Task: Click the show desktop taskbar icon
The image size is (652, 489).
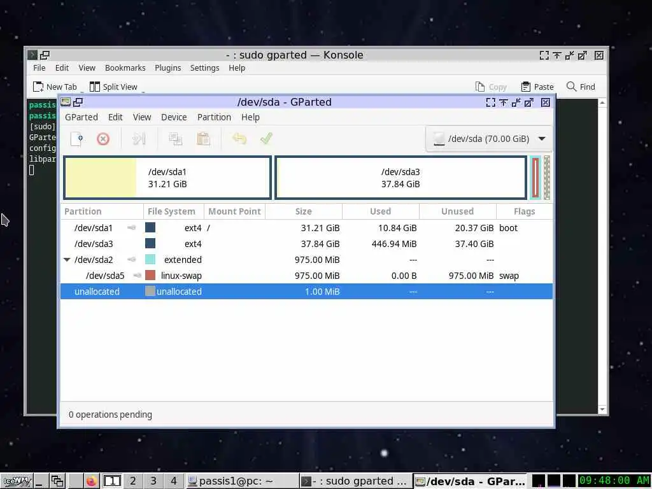Action: tap(40, 481)
